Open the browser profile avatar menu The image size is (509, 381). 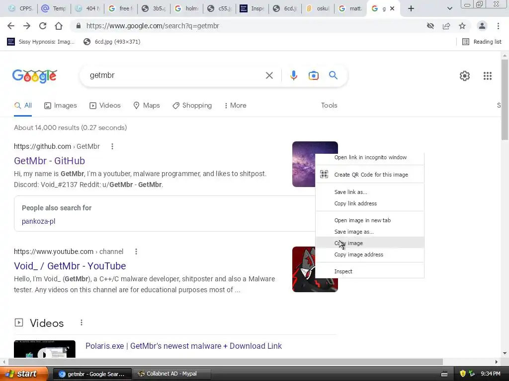[x=482, y=26]
